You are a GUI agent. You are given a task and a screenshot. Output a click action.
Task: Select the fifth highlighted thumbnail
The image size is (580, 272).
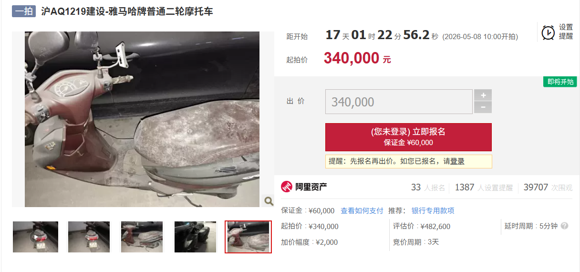coord(248,237)
